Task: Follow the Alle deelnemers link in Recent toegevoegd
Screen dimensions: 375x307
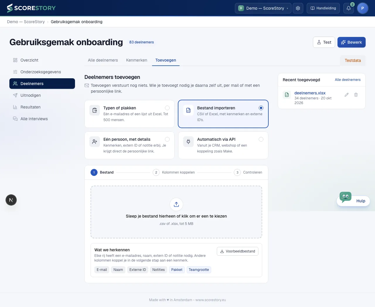Action: click(x=347, y=80)
